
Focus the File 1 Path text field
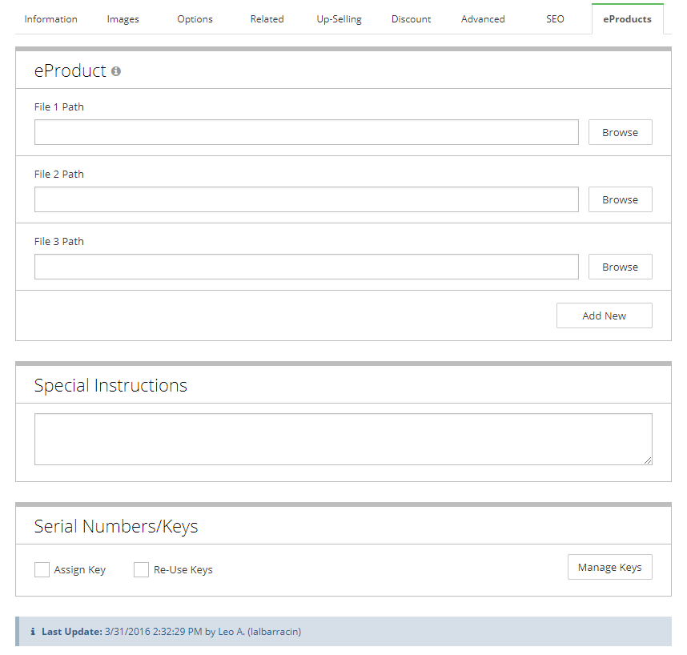(x=306, y=132)
